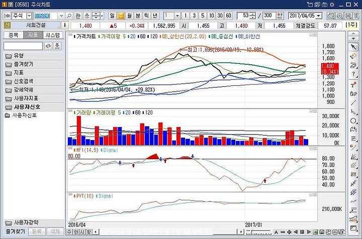
Task: Open the date 2017/04/05 dropdown
Action: 319,16
